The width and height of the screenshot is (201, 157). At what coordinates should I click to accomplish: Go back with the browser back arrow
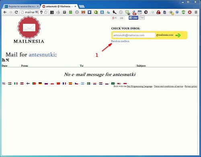click(5, 12)
